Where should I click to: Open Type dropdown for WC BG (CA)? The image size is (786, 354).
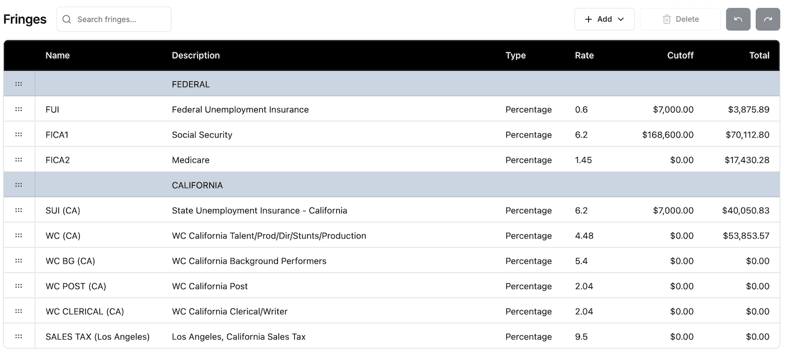(x=528, y=261)
